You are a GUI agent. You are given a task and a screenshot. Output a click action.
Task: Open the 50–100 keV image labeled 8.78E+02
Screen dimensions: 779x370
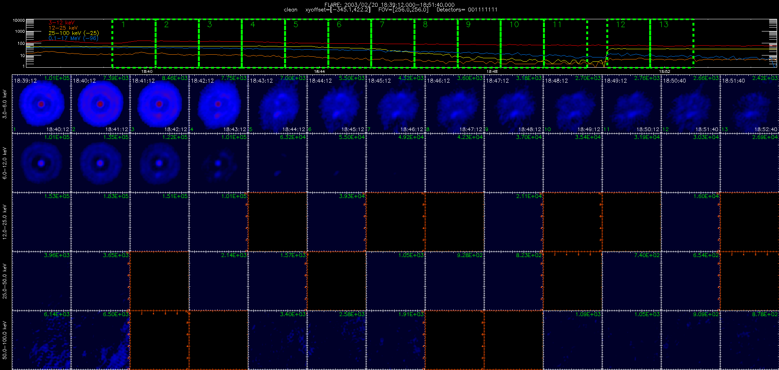click(749, 340)
